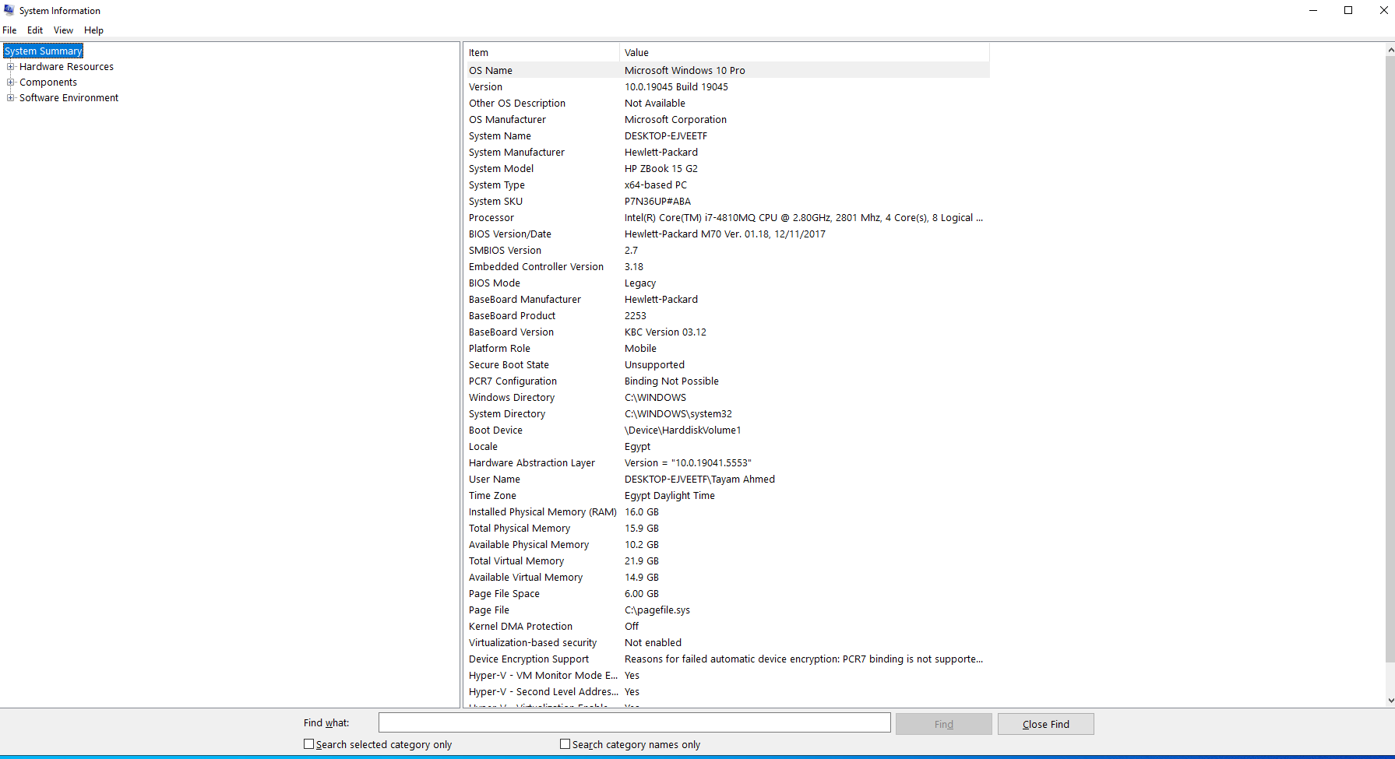Select the Secure Boot State row
The height and width of the screenshot is (759, 1395).
727,364
